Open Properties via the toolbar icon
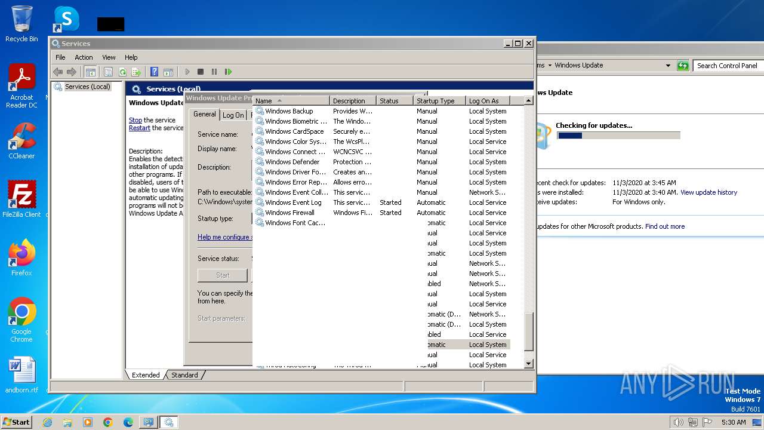The image size is (764, 430). (x=108, y=72)
